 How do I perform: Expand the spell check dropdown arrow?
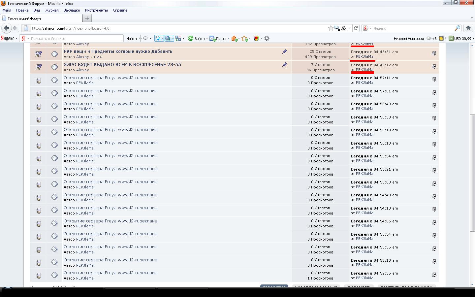[x=162, y=39]
